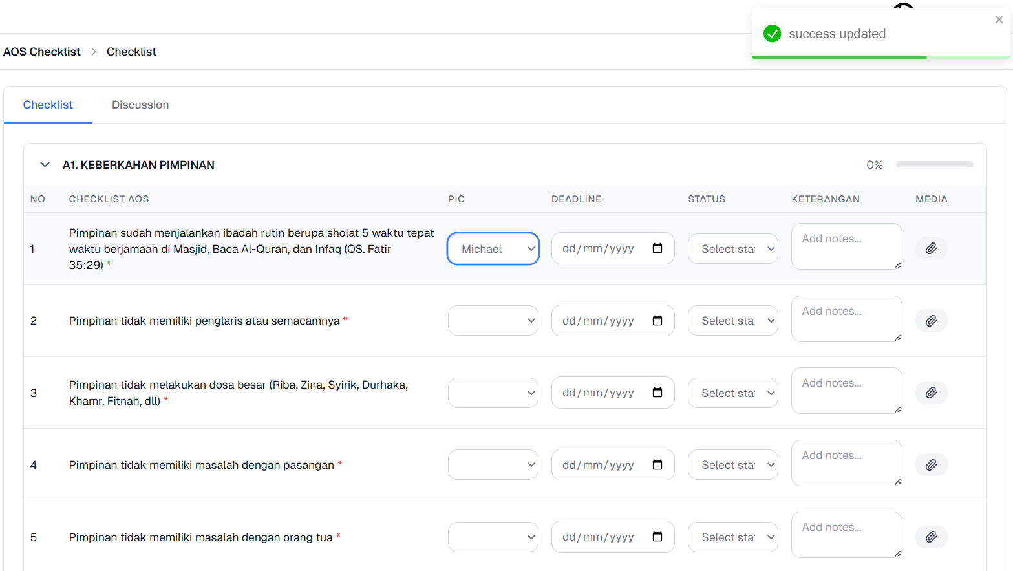Click attachment paperclip icon in row 2
The image size is (1013, 571).
[x=931, y=321]
